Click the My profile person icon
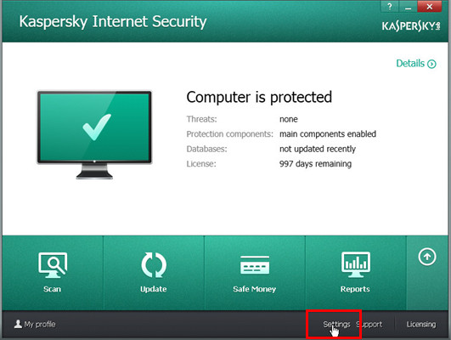This screenshot has width=451, height=340. click(18, 324)
